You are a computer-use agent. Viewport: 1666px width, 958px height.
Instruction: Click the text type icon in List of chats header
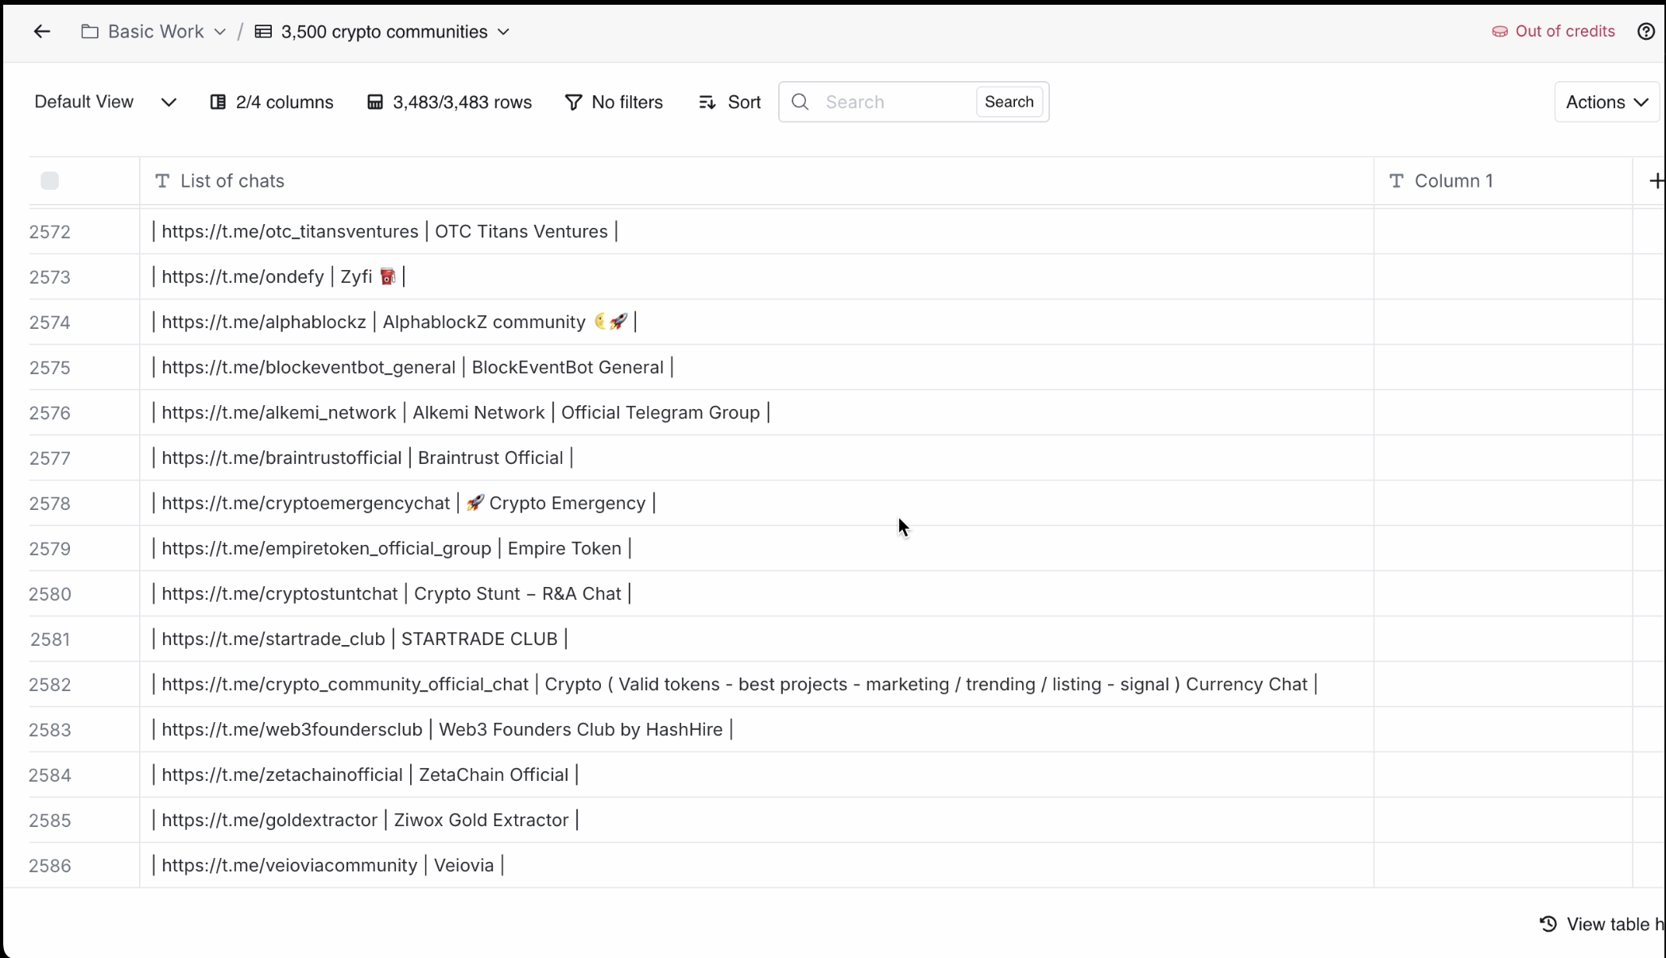click(162, 181)
